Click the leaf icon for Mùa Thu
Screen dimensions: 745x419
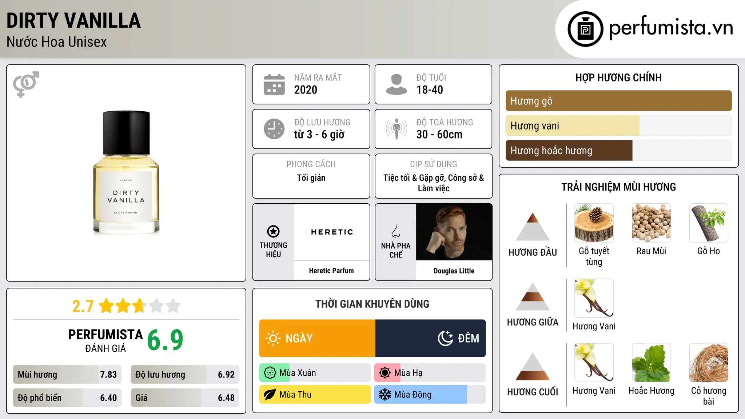coord(270,395)
